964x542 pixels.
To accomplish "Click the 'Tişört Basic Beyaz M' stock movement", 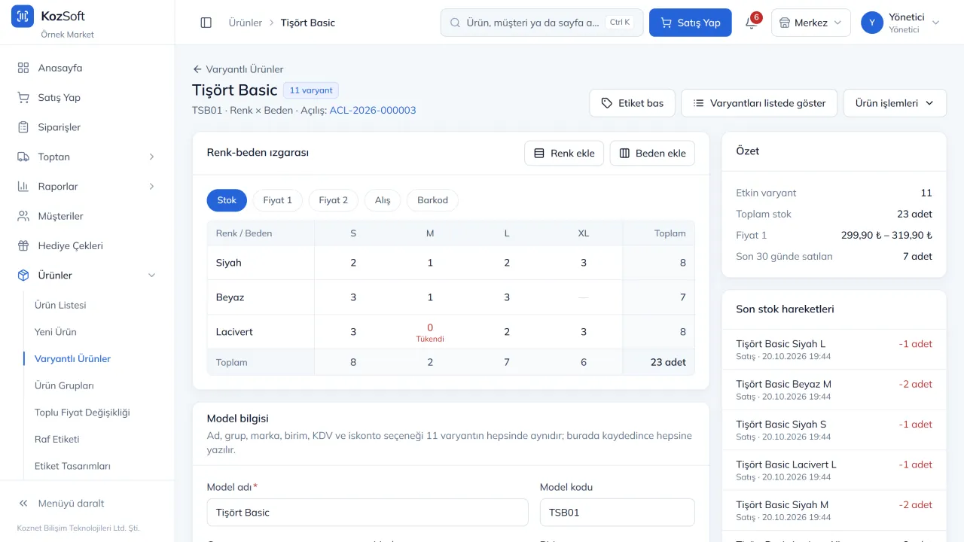I will coord(834,389).
